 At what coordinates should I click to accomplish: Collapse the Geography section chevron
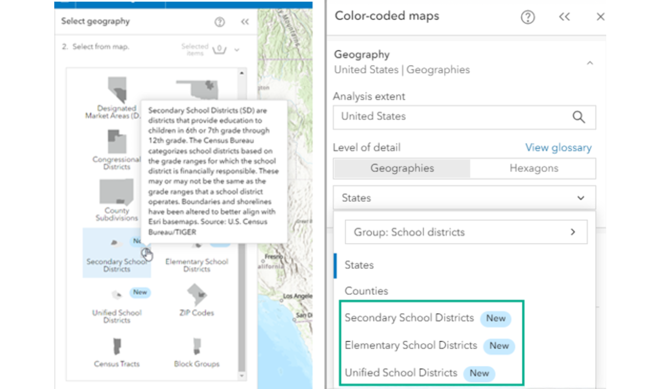(x=590, y=63)
